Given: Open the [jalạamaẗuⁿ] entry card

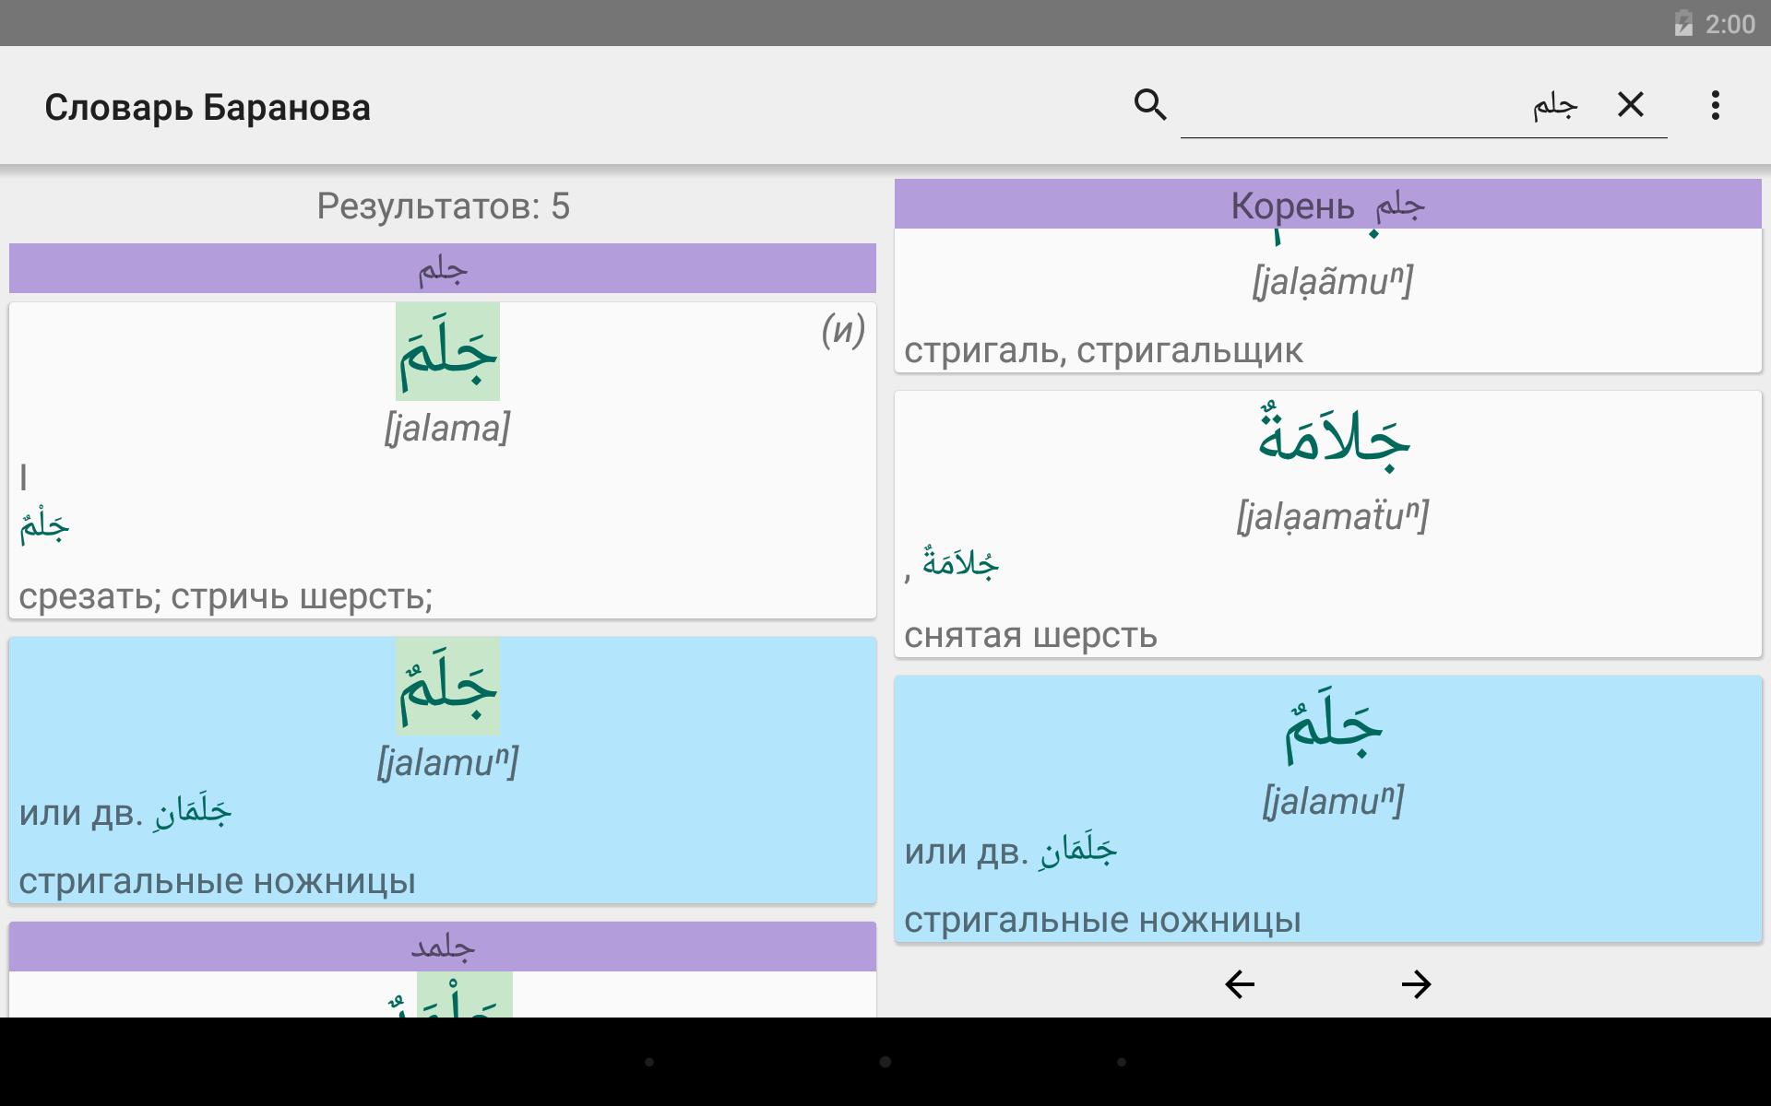Looking at the screenshot, I should 1328,524.
